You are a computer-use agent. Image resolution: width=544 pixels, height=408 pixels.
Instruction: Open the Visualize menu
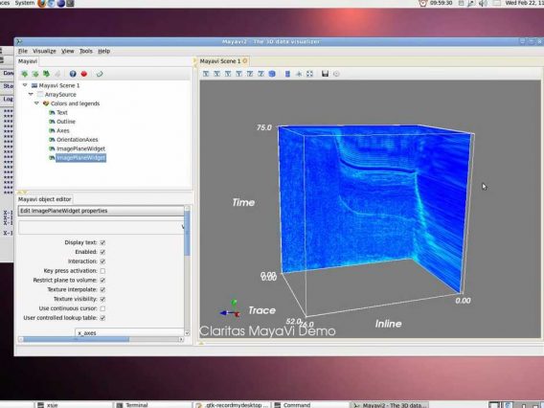[44, 51]
